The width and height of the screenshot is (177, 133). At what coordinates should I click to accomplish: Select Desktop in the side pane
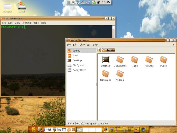click(81, 60)
